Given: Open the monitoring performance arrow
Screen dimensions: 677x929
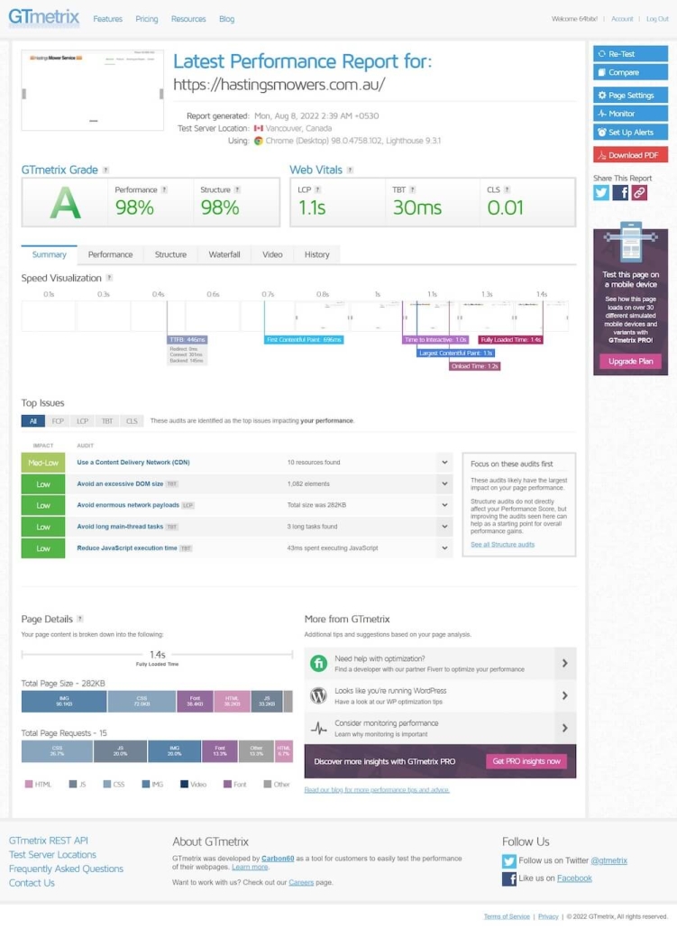Looking at the screenshot, I should click(564, 728).
